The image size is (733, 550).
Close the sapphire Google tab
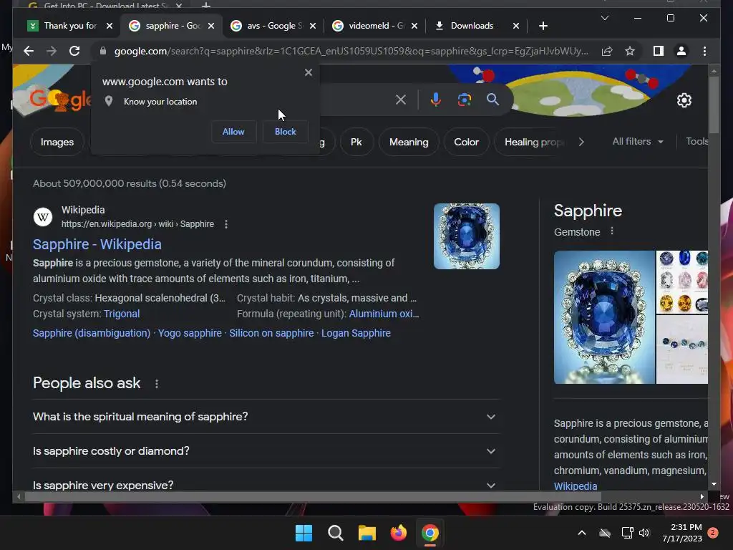tap(211, 26)
